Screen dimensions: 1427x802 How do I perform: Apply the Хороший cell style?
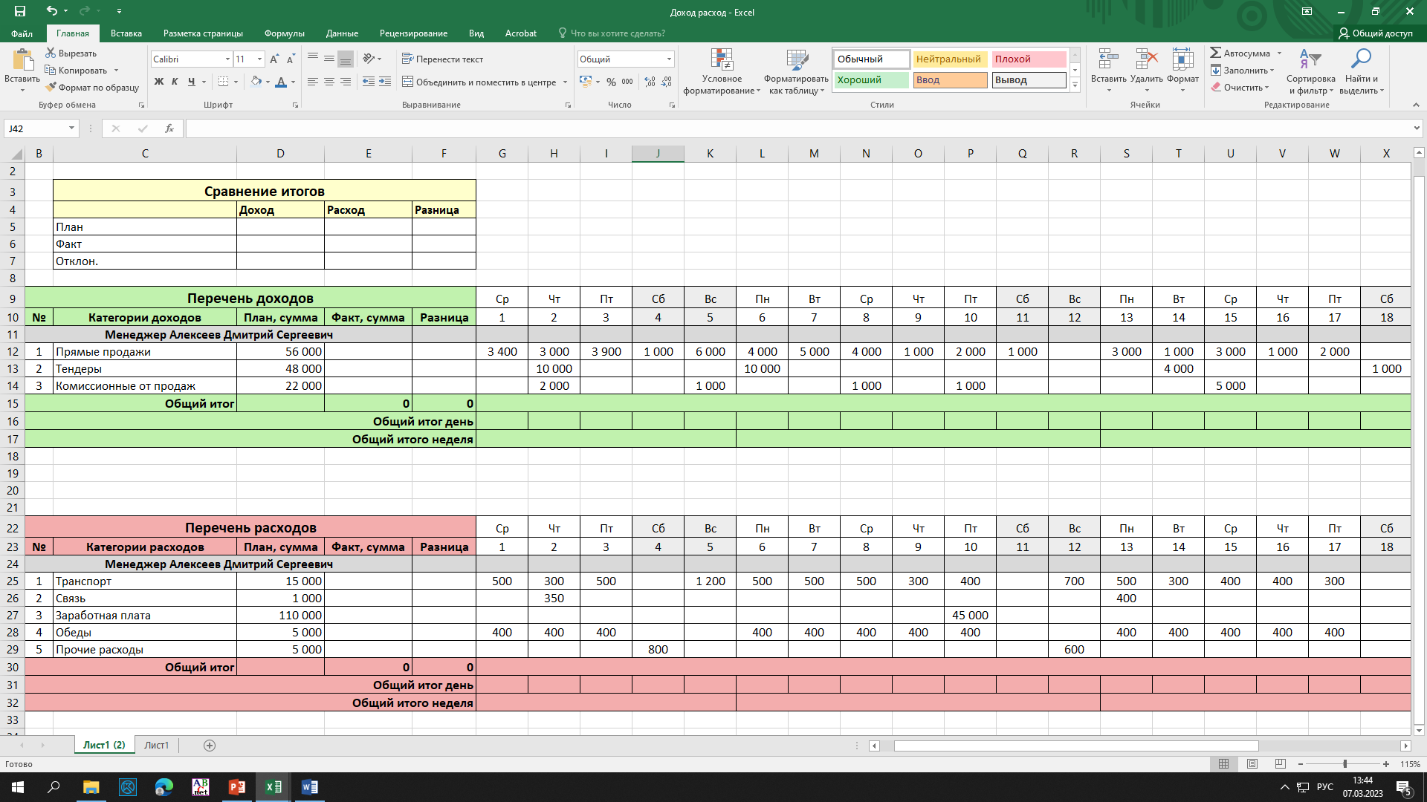pos(870,80)
